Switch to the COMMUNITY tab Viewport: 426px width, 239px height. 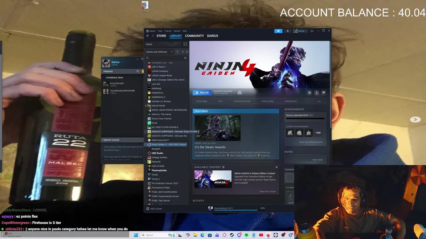(194, 36)
